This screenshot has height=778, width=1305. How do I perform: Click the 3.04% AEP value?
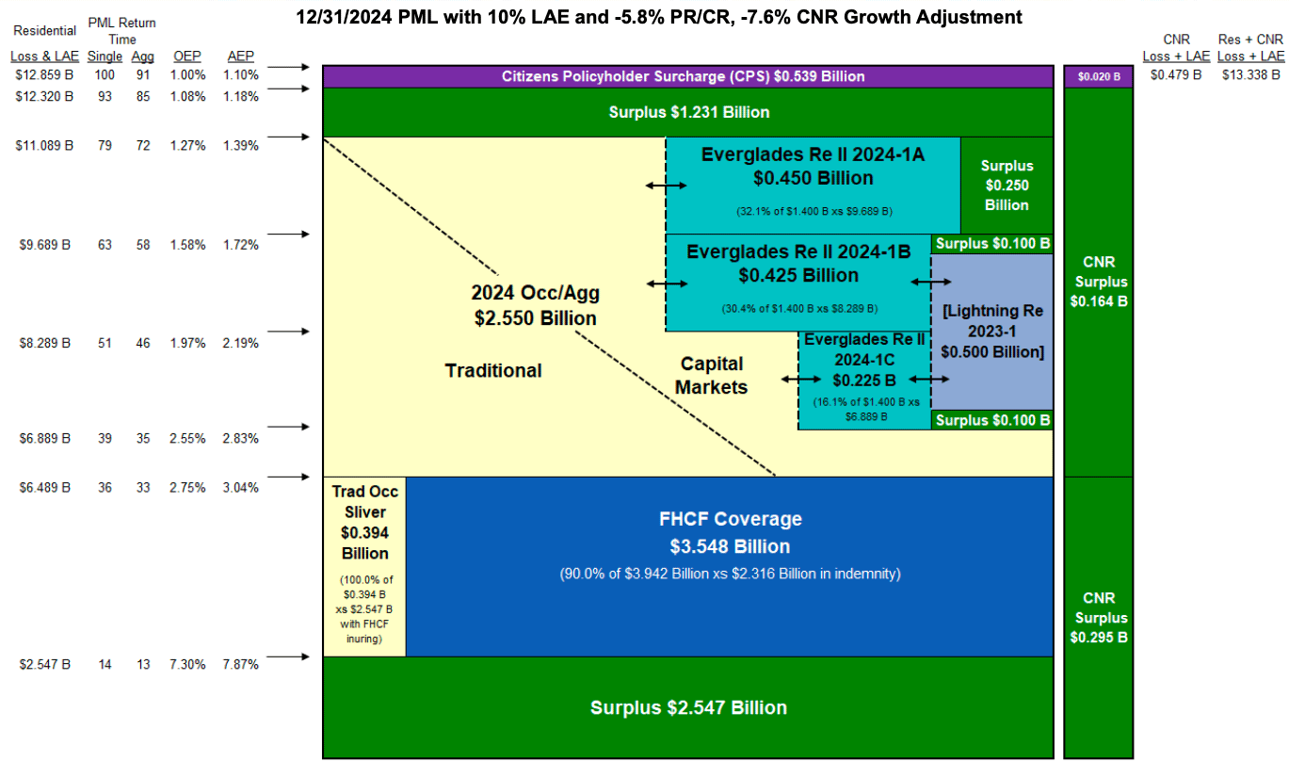pyautogui.click(x=242, y=487)
